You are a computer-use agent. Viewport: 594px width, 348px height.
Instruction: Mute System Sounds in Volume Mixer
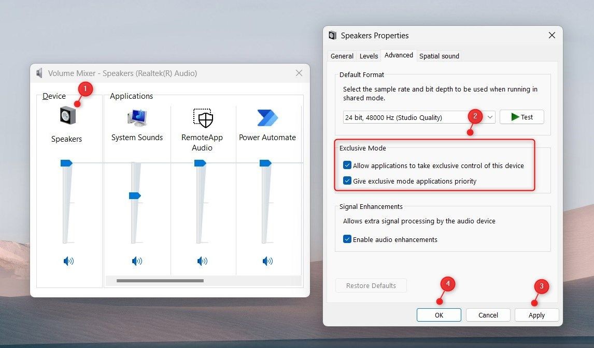coord(137,261)
